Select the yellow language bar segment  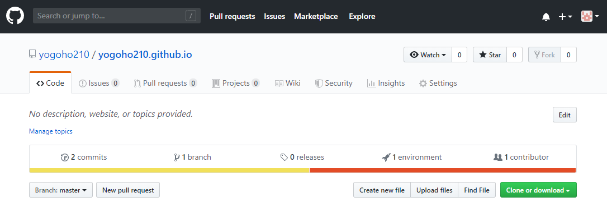pos(169,170)
